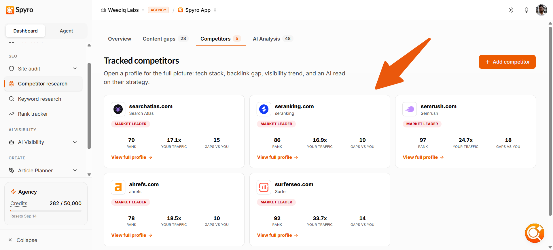This screenshot has width=553, height=250.
Task: Click the surferseo.com logo icon
Action: (x=264, y=187)
